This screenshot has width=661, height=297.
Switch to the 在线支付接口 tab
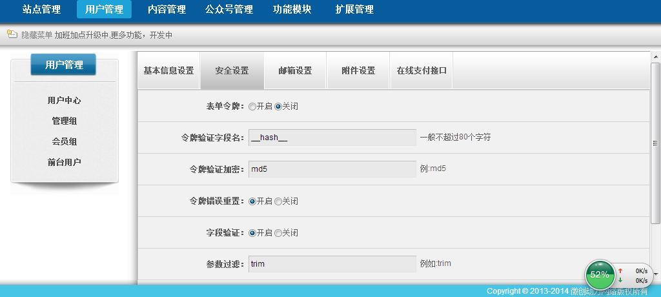422,70
